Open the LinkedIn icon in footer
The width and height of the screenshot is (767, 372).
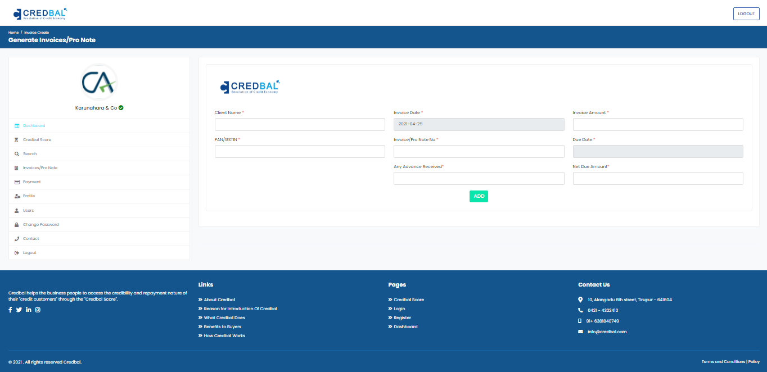click(x=29, y=310)
